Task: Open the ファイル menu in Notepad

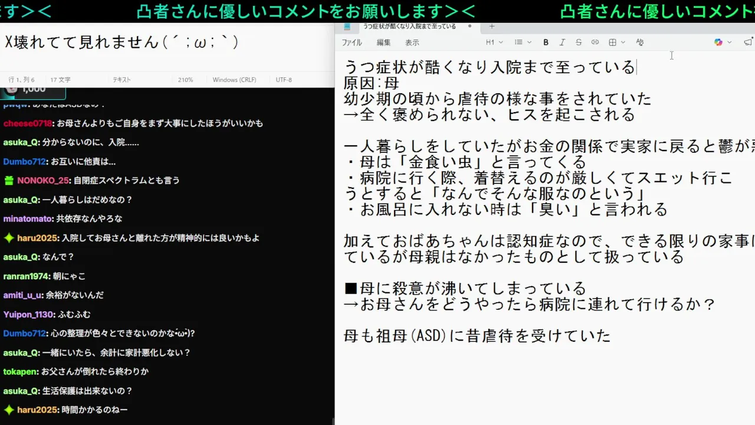Action: click(x=352, y=42)
